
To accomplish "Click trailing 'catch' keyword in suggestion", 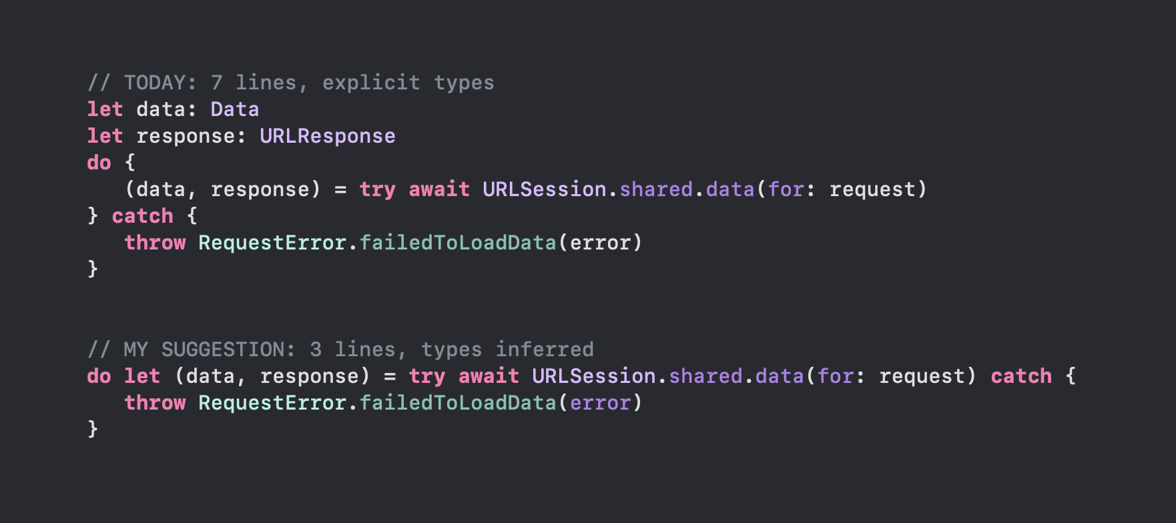I will coord(1021,376).
